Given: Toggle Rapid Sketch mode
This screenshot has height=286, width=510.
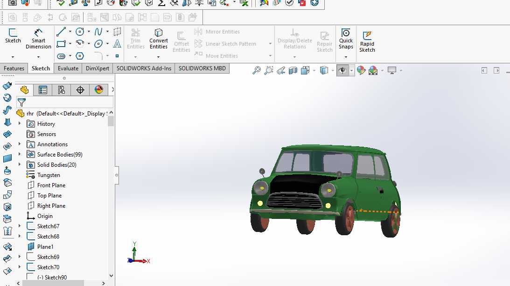Looking at the screenshot, I should pyautogui.click(x=367, y=41).
